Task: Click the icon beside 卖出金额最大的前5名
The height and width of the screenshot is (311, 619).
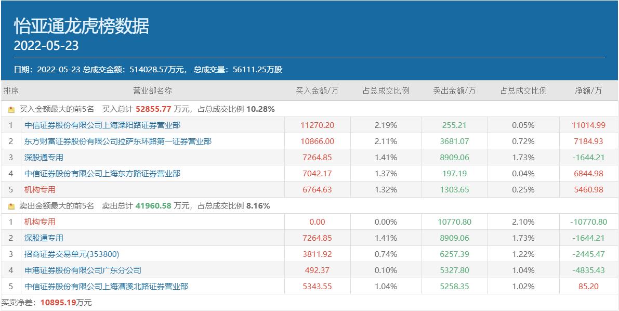Action: (x=11, y=206)
